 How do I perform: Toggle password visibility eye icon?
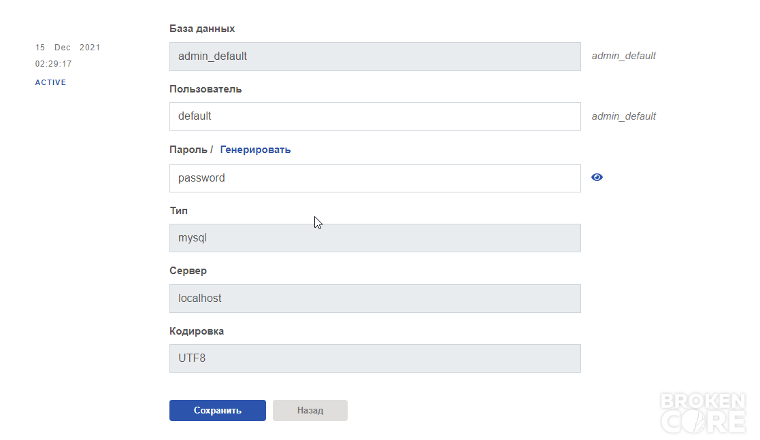[x=597, y=177]
